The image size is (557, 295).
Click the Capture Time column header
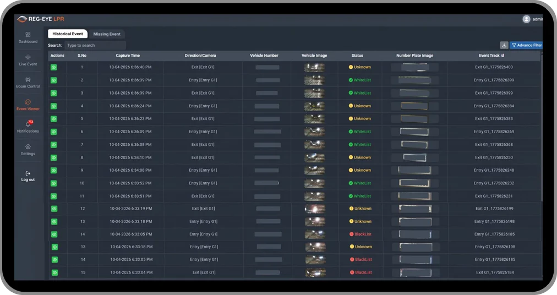pyautogui.click(x=128, y=56)
